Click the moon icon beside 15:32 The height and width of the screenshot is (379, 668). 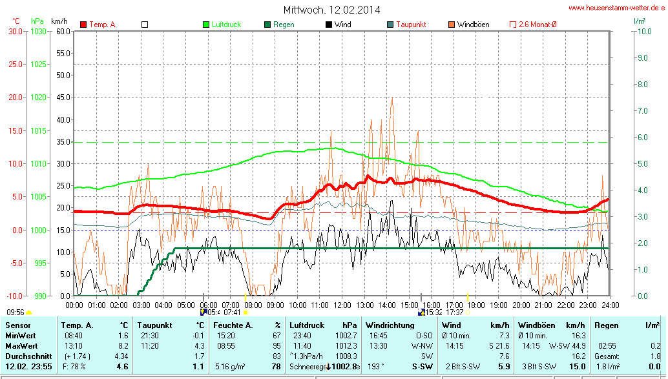pyautogui.click(x=422, y=312)
